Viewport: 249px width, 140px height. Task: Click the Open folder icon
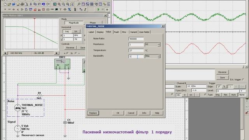(9, 4)
